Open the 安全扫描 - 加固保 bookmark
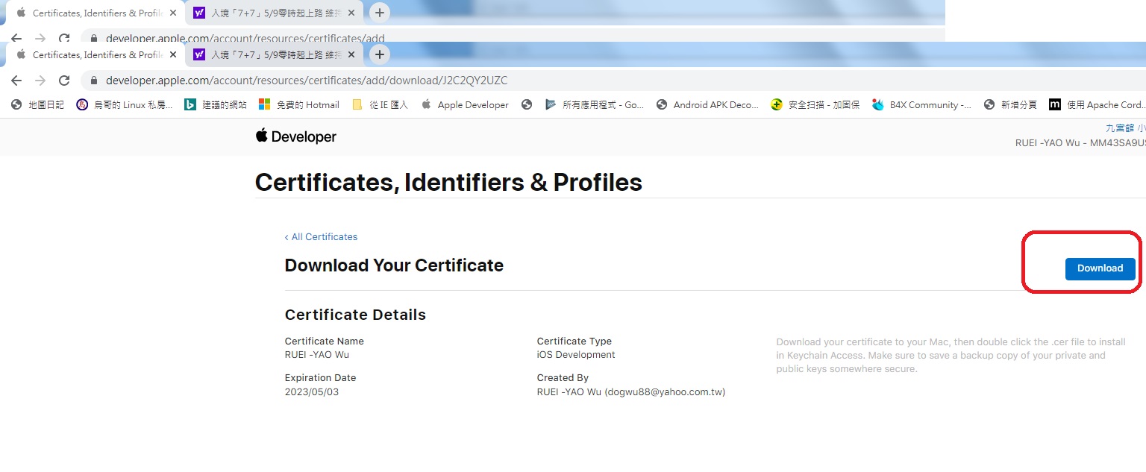The image size is (1146, 472). click(815, 105)
